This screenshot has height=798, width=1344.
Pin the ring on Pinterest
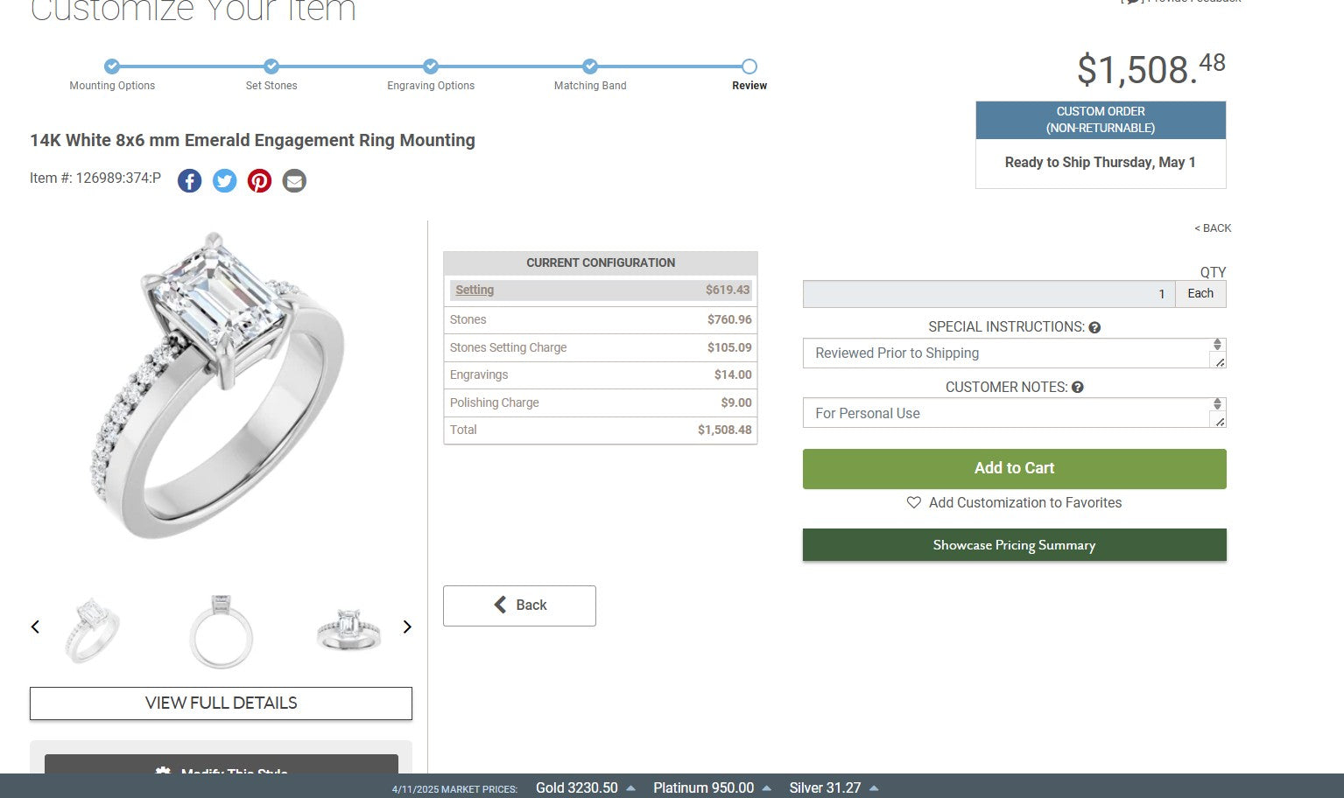[259, 181]
